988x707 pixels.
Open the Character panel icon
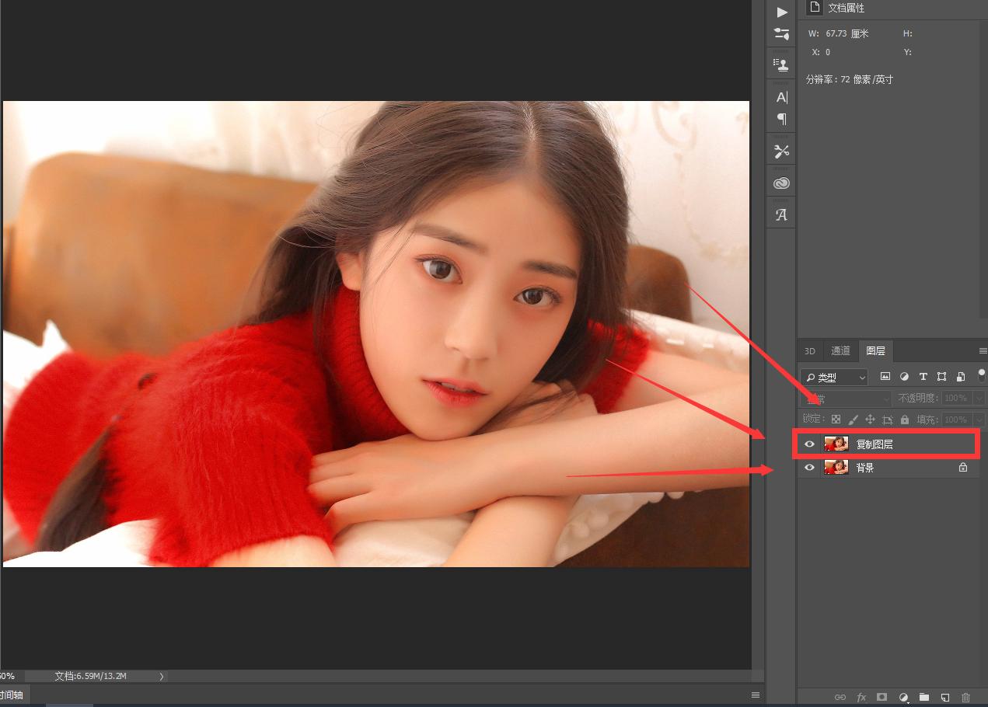(782, 97)
